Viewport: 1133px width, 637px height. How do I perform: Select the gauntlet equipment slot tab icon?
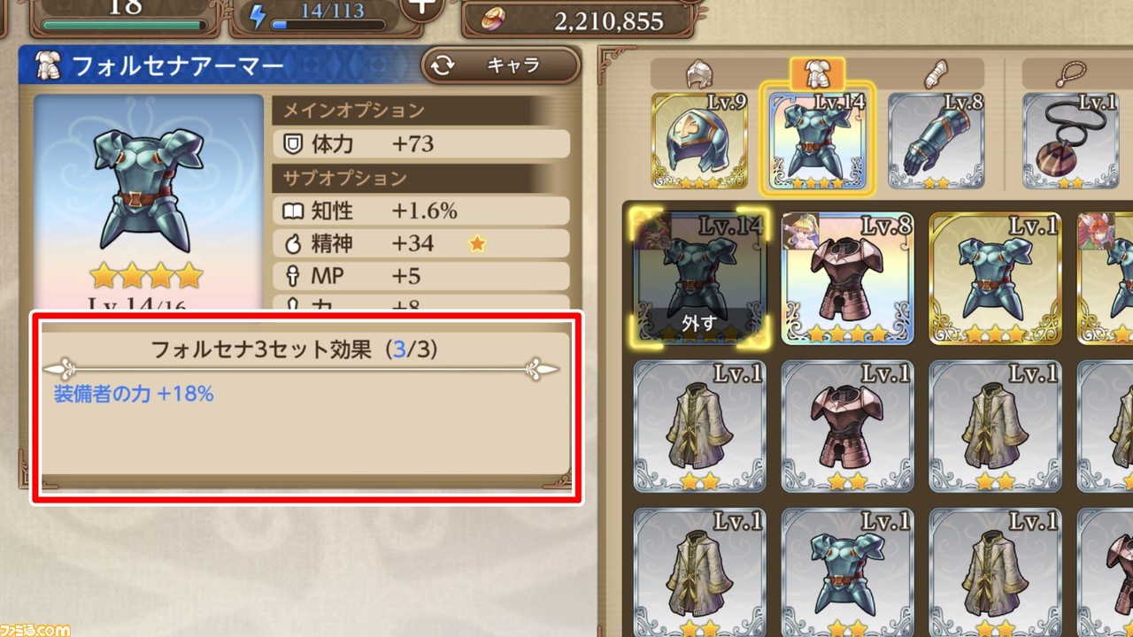click(936, 74)
